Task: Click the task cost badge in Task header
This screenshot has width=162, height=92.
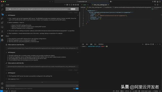Action: (73, 9)
